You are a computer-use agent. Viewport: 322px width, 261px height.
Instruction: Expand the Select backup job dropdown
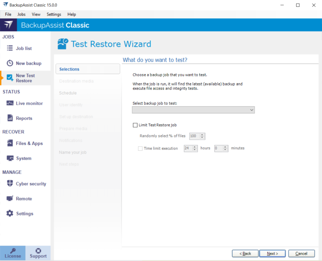pos(252,110)
